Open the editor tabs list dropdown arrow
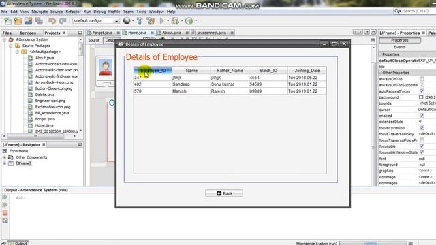The height and width of the screenshot is (245, 436). click(367, 32)
